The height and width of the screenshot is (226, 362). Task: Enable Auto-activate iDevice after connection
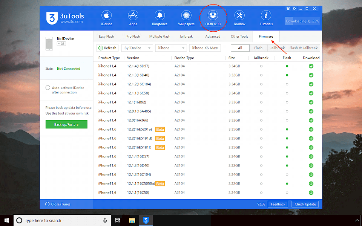(48, 88)
